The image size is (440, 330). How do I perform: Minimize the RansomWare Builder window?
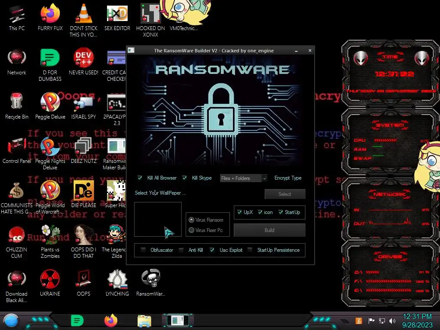click(296, 51)
